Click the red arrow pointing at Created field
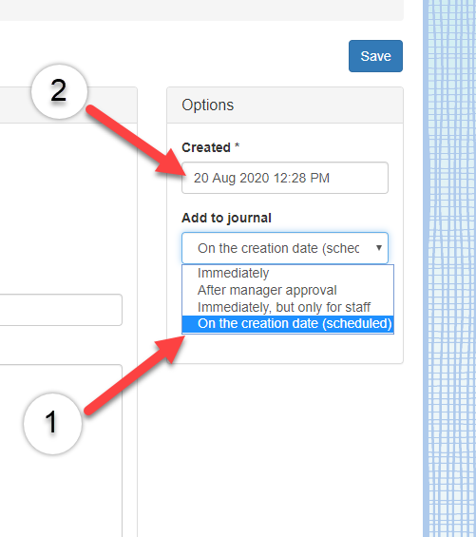 (x=136, y=140)
